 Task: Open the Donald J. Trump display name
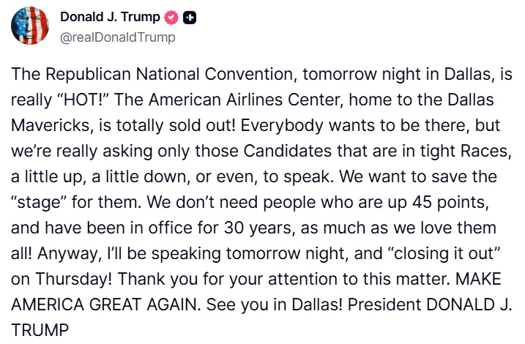coord(110,17)
